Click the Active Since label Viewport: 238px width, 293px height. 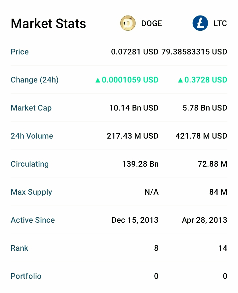coord(33,220)
